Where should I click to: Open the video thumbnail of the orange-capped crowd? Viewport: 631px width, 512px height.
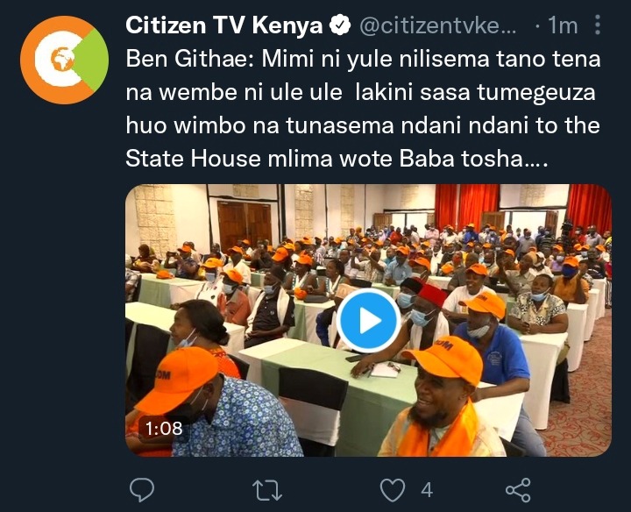[x=369, y=320]
